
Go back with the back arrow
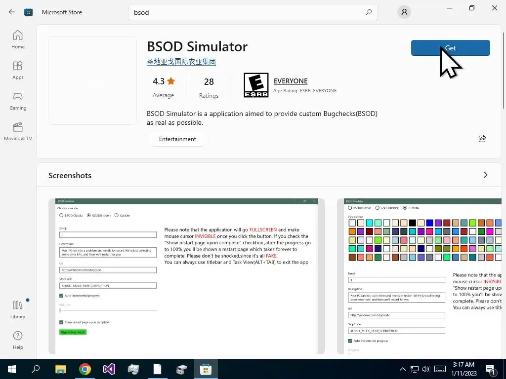12,12
